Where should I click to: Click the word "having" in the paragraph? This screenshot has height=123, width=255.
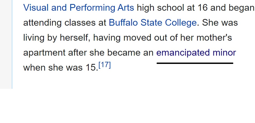tap(107, 38)
